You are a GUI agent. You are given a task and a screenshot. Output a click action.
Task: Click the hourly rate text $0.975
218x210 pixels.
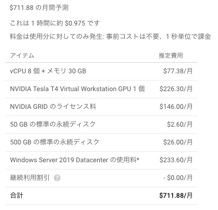click(75, 23)
